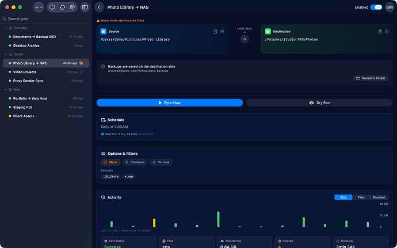
Task: Click the Last Run arrow circle
Action: coord(245,39)
